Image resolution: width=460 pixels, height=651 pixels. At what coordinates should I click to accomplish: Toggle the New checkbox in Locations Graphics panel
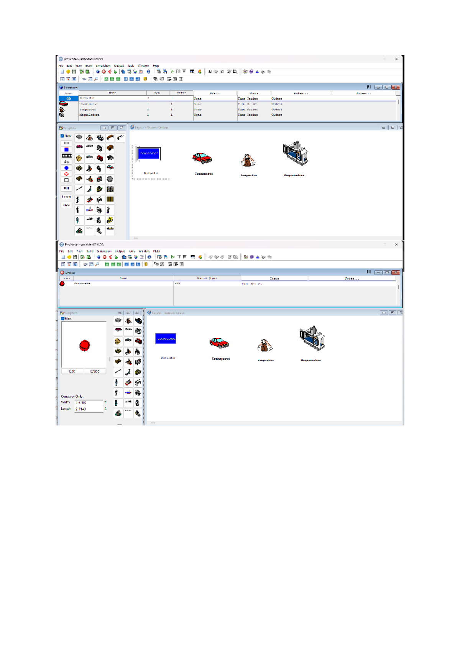coord(62,136)
